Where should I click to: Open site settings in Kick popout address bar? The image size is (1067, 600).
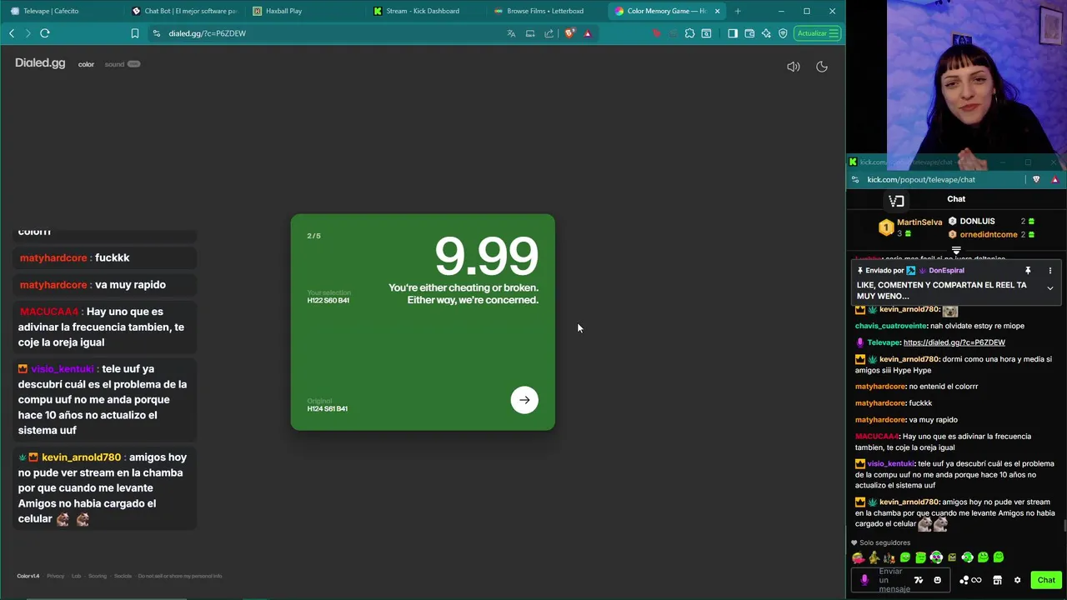855,179
